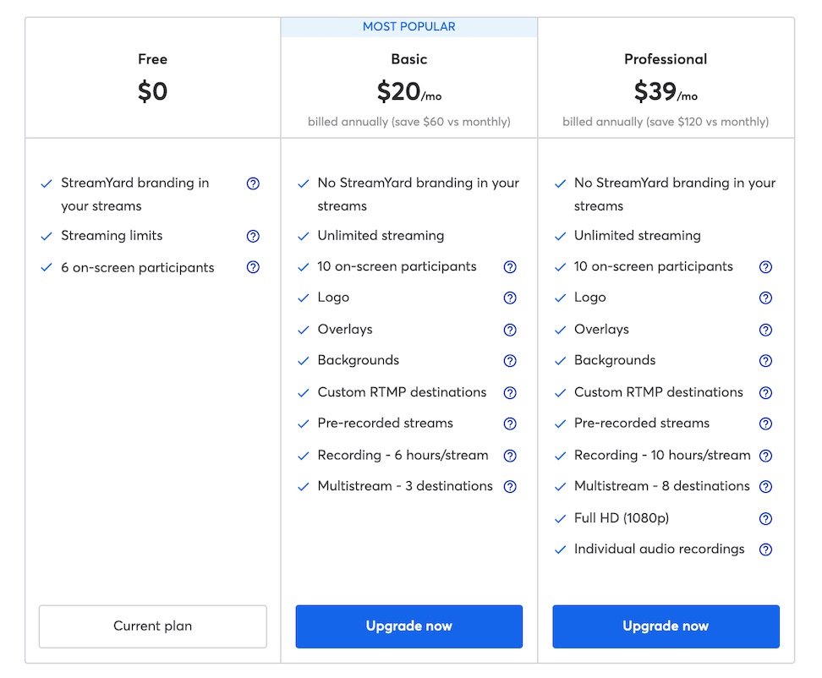Click 'Streaming limits' feature text
The width and height of the screenshot is (822, 678).
tap(112, 236)
